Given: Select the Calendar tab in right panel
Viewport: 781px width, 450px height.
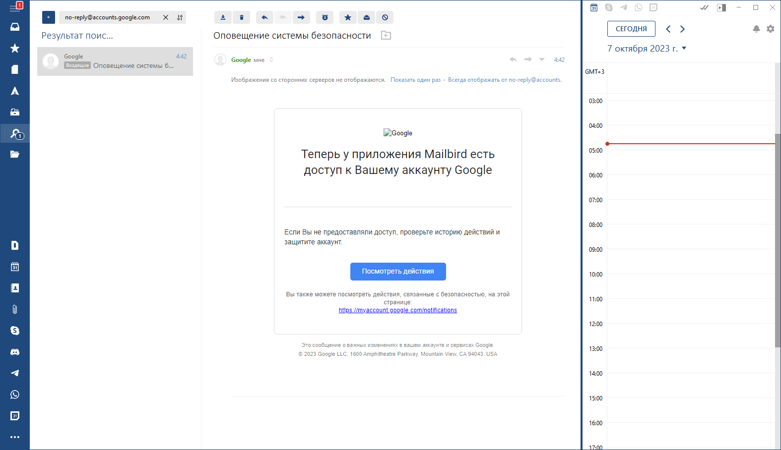Looking at the screenshot, I should pyautogui.click(x=594, y=7).
